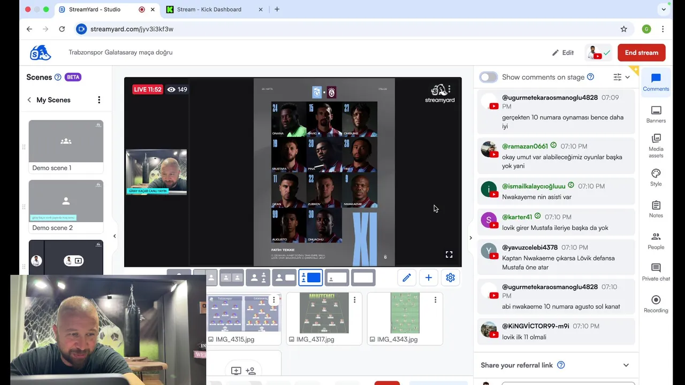Select IMG_4317.jpg media thumbnail

(x=324, y=313)
